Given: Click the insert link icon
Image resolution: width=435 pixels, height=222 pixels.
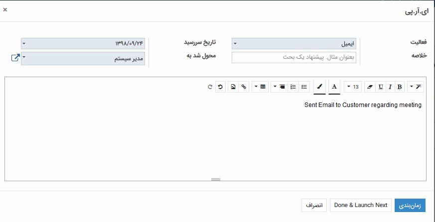Looking at the screenshot, I should click(244, 87).
